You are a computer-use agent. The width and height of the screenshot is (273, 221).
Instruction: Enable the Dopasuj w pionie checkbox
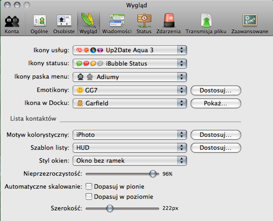click(x=89, y=187)
